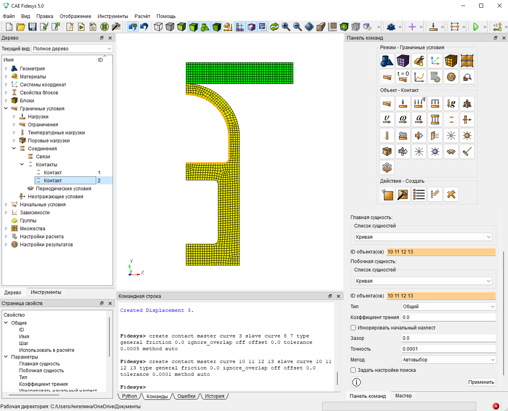Enable 'Задать настройки поиска' checkbox
Screen dimensions: 508x411
point(353,370)
